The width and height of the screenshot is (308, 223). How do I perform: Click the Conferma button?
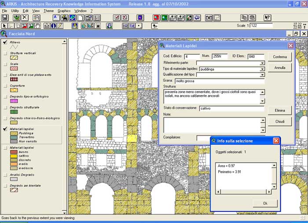[x=280, y=57]
